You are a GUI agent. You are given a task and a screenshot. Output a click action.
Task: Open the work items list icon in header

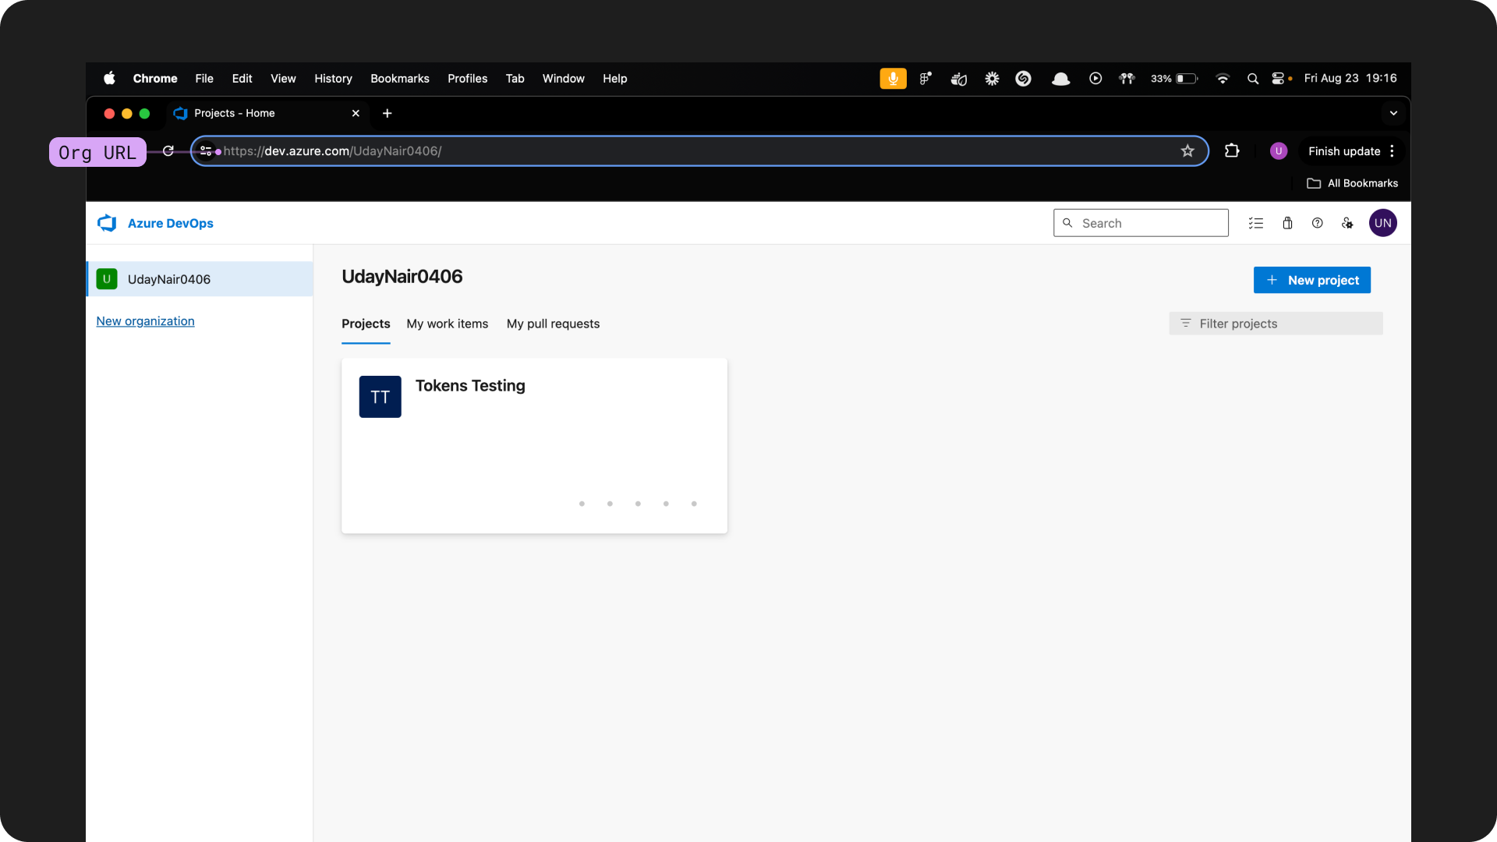(x=1255, y=223)
